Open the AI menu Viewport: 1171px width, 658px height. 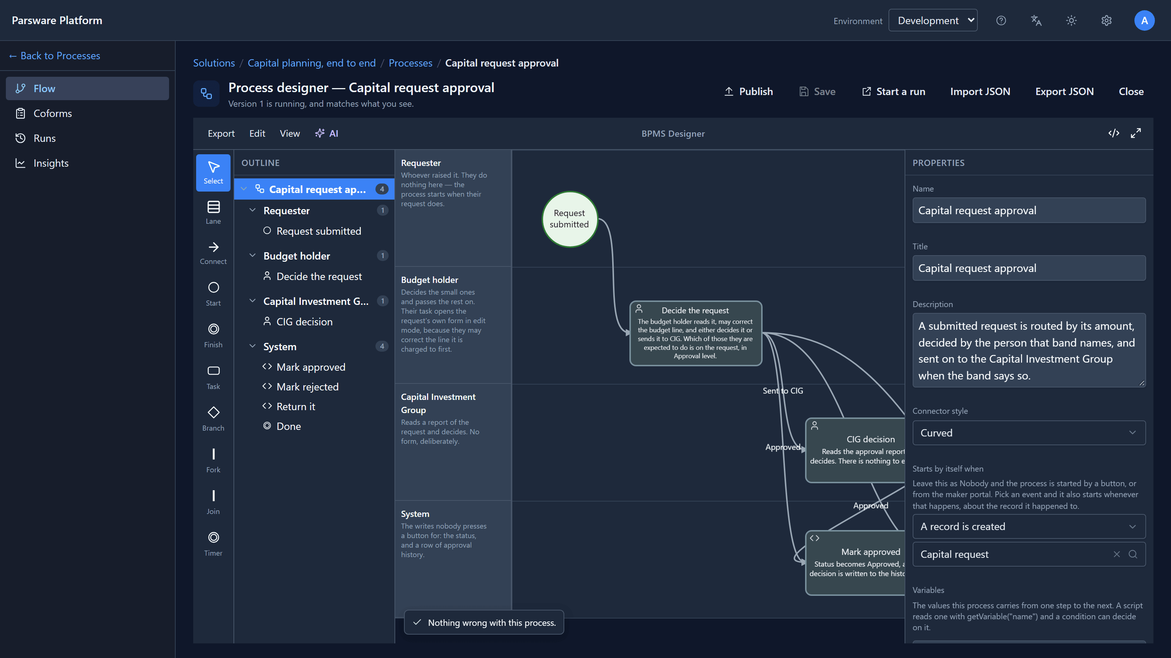pyautogui.click(x=326, y=133)
